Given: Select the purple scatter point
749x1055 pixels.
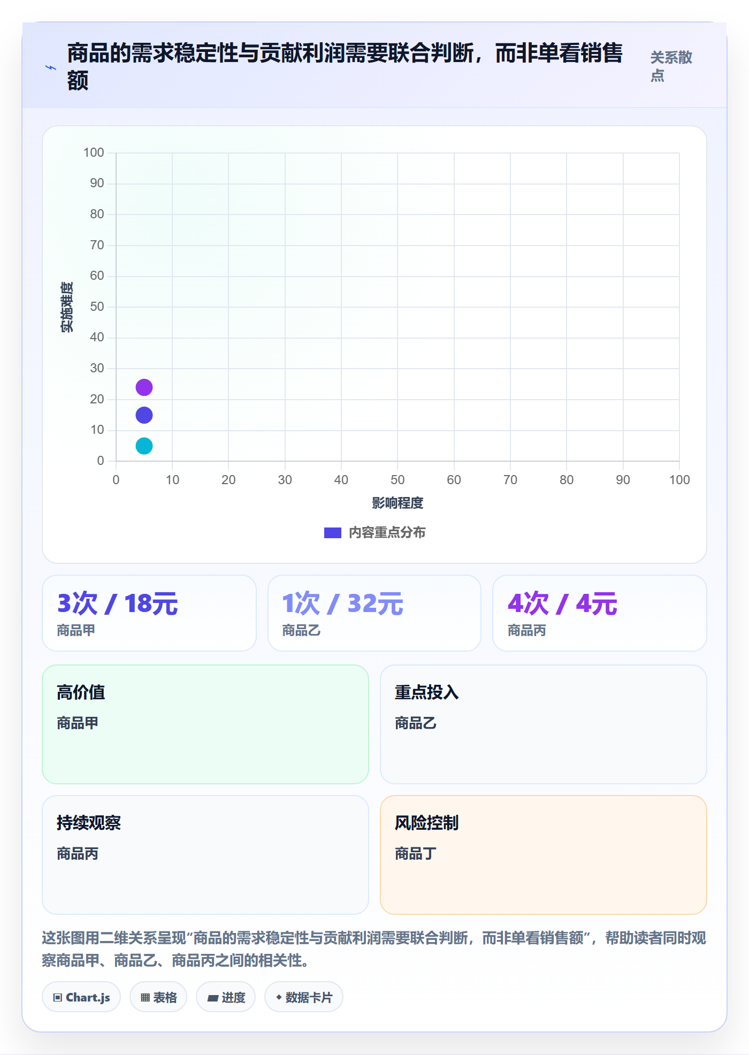Looking at the screenshot, I should [x=144, y=387].
